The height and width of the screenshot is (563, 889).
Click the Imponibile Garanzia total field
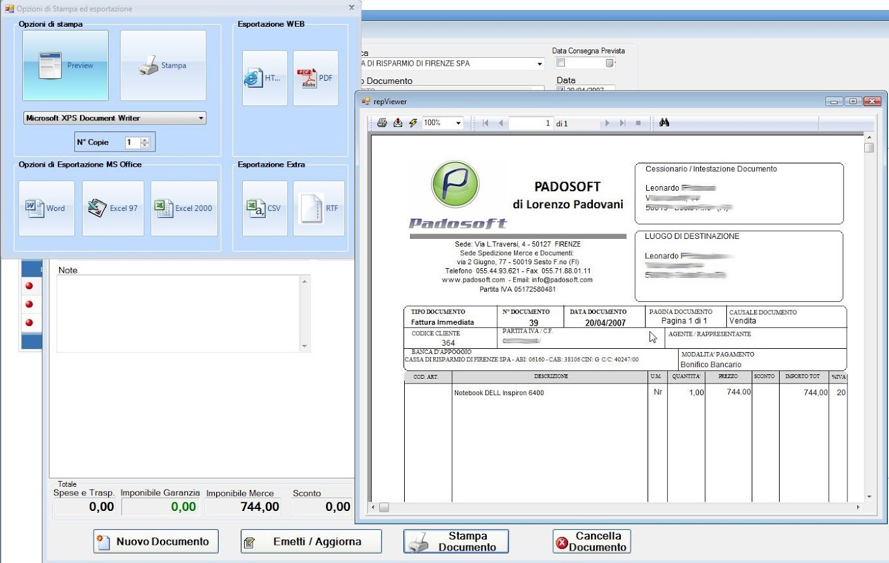pos(161,507)
